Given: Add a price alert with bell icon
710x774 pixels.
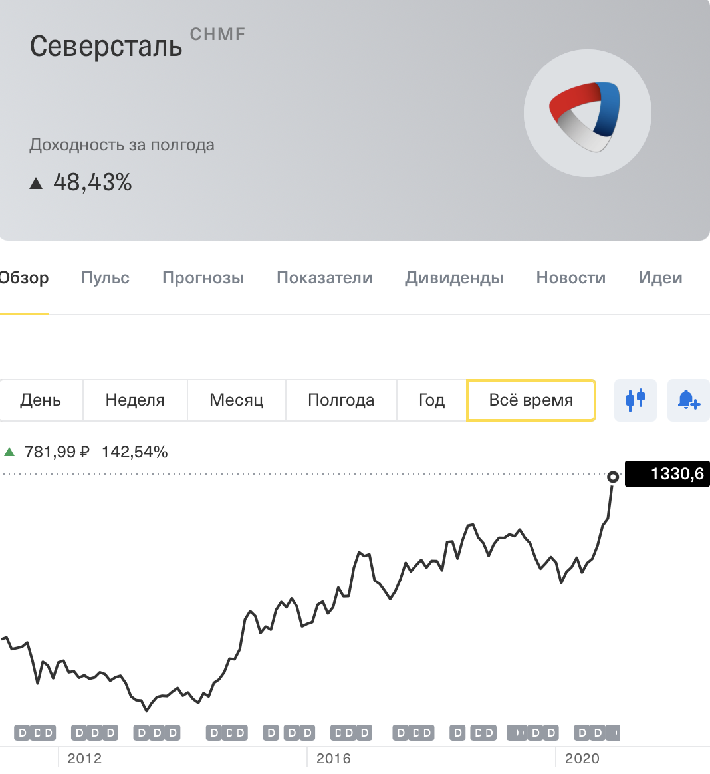Looking at the screenshot, I should [x=688, y=400].
